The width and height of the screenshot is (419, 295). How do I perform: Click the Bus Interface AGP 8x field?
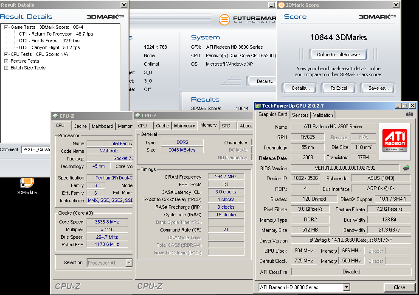(x=381, y=188)
